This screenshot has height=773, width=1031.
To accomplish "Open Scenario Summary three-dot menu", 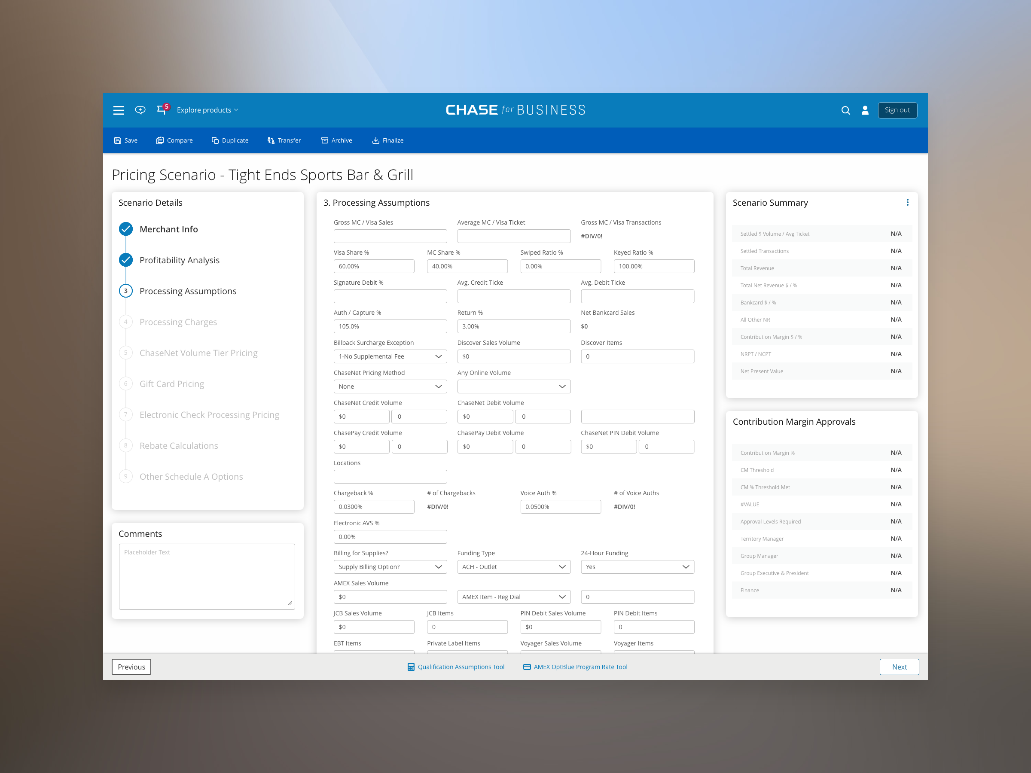I will click(907, 202).
